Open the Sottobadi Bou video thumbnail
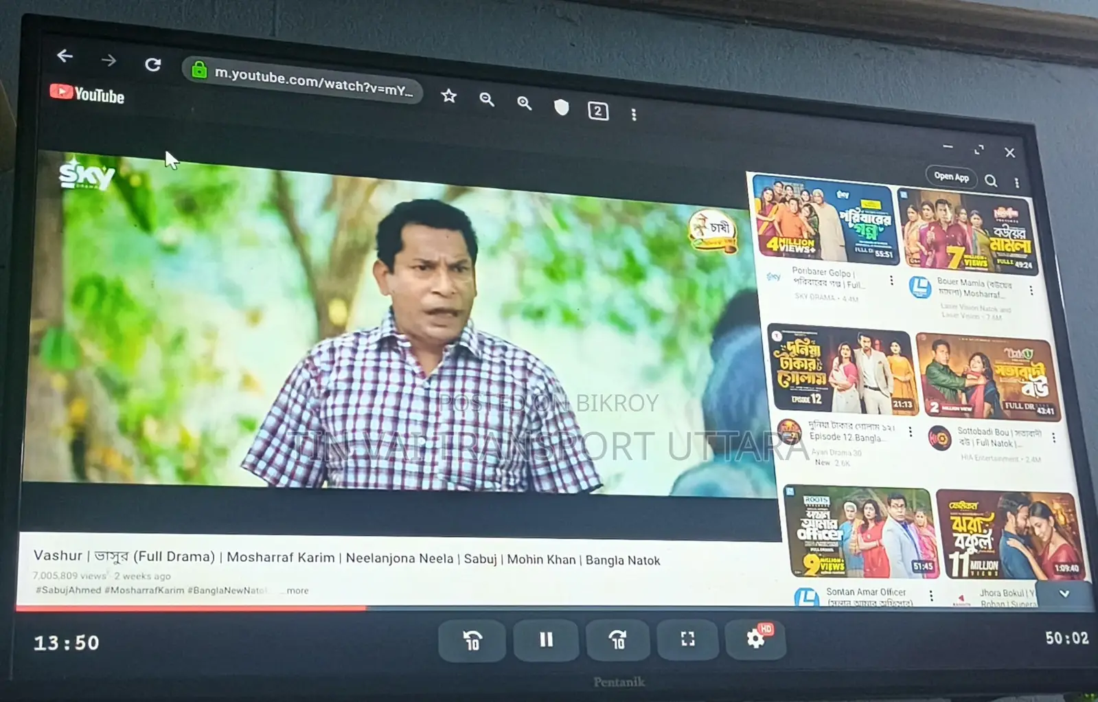This screenshot has width=1098, height=702. tap(988, 377)
